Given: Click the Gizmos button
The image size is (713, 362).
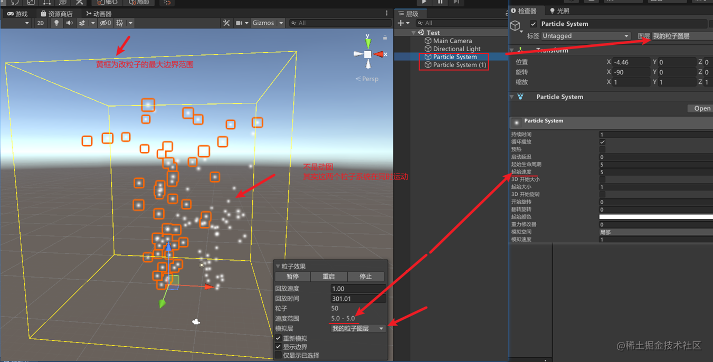Looking at the screenshot, I should [x=263, y=23].
